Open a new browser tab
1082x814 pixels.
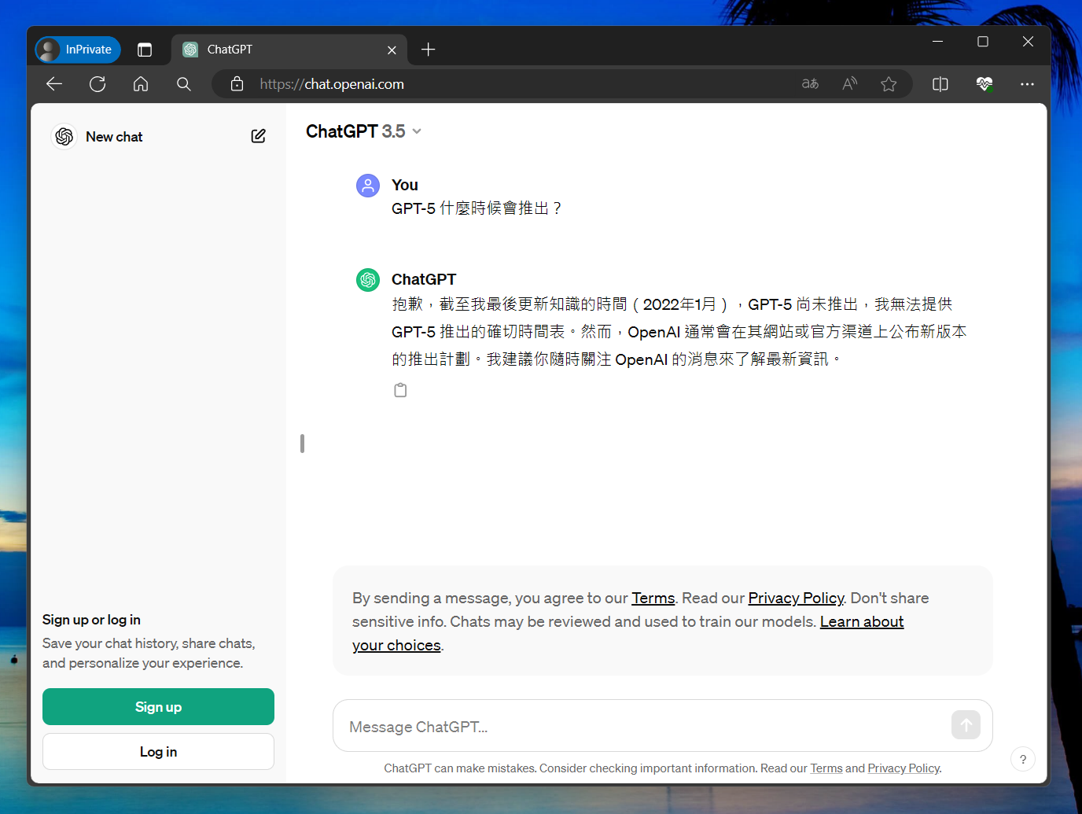pyautogui.click(x=428, y=50)
